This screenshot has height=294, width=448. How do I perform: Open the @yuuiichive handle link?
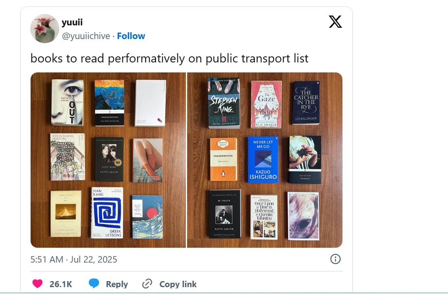pyautogui.click(x=86, y=36)
